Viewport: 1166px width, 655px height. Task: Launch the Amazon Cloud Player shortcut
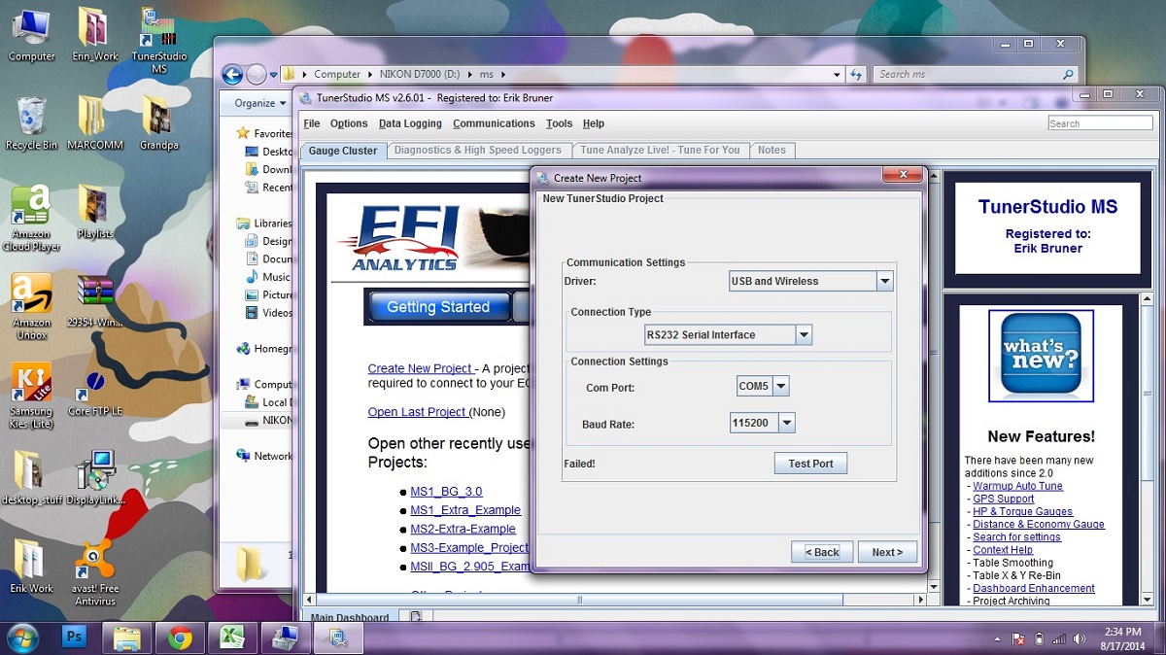click(x=32, y=219)
